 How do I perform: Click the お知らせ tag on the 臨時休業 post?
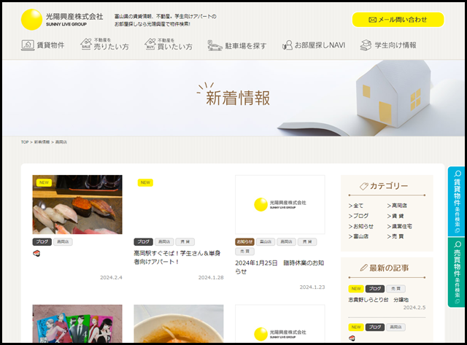click(x=244, y=242)
